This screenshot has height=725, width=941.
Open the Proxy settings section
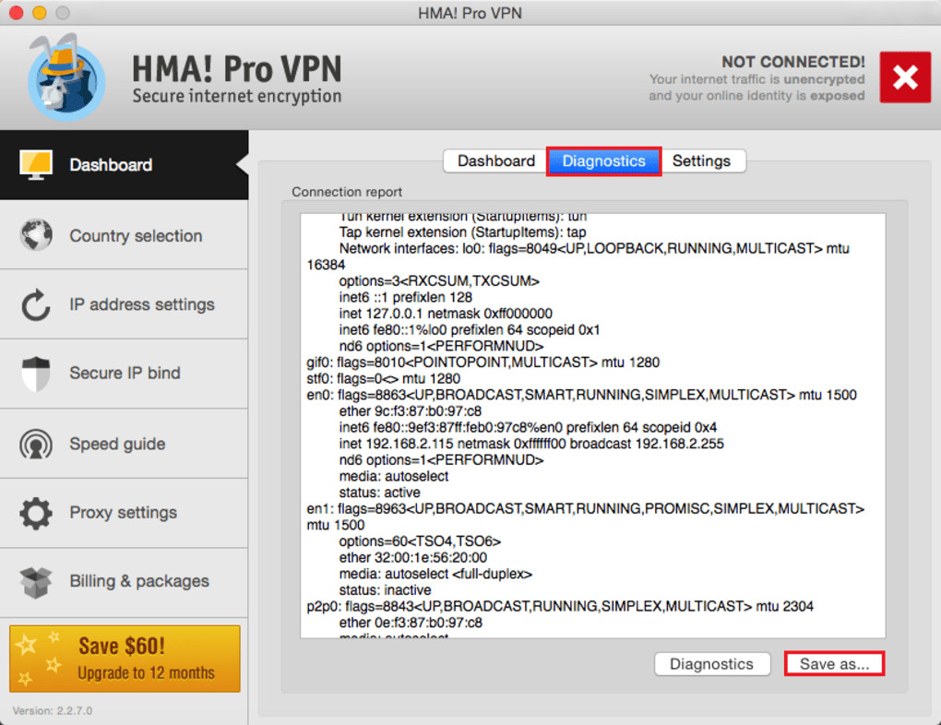[125, 513]
